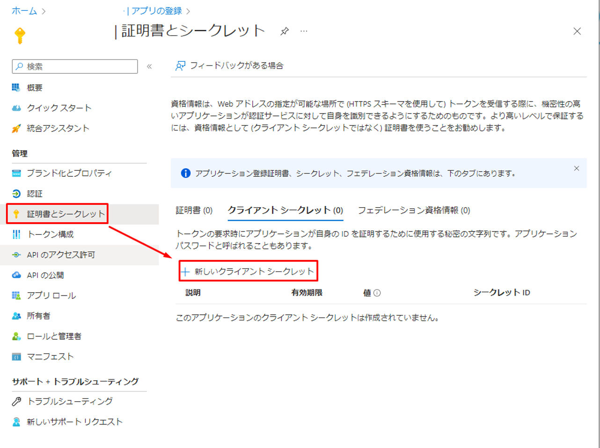
Task: Click the アプリ ロール grid icon
Action: (16, 296)
